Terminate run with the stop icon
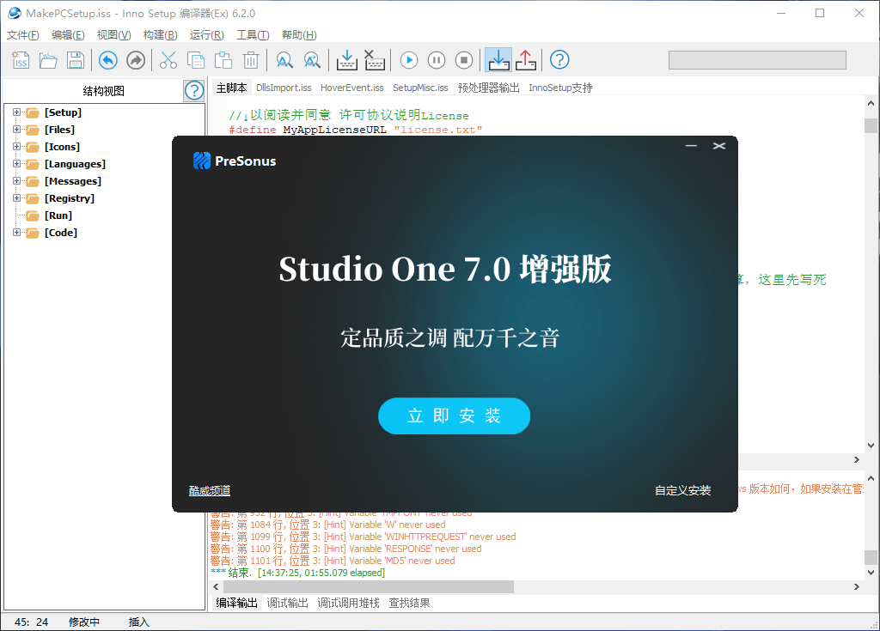 click(x=464, y=60)
